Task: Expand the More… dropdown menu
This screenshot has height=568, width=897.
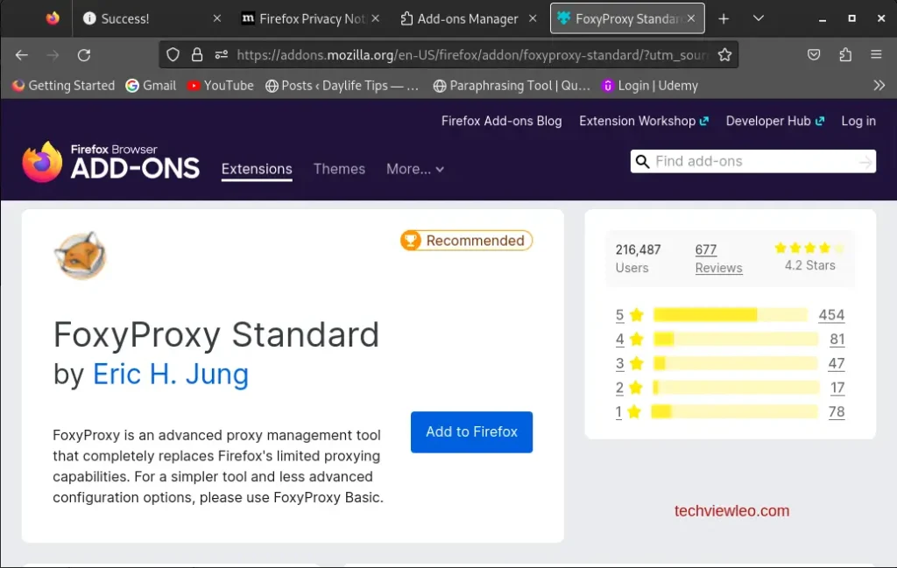Action: [x=415, y=169]
